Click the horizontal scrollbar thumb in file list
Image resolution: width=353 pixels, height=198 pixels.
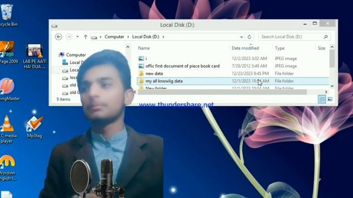point(222,92)
